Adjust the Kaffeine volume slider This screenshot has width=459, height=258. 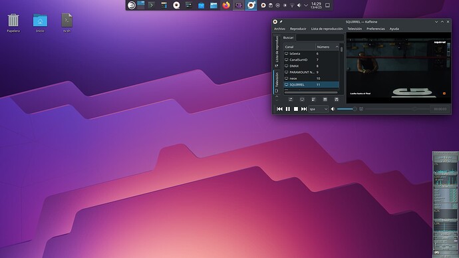click(347, 109)
